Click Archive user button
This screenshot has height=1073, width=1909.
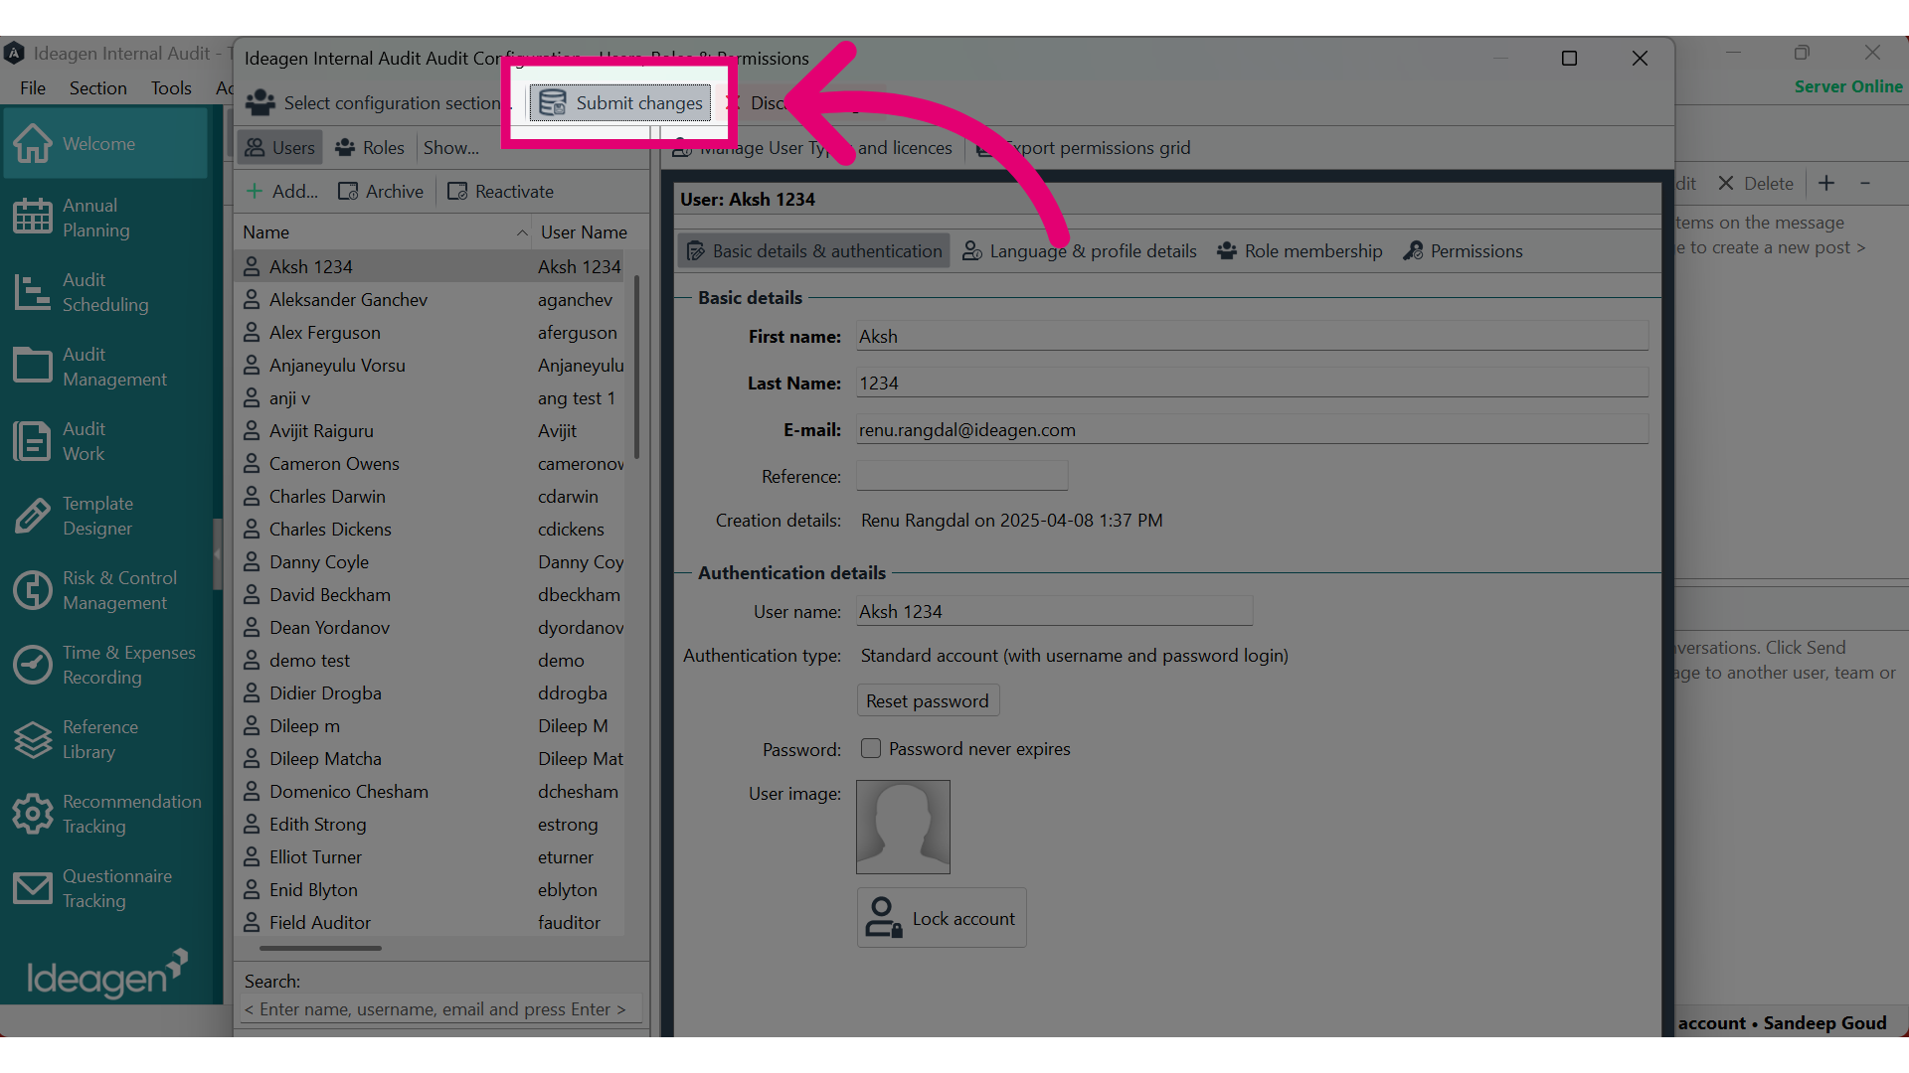(x=381, y=191)
